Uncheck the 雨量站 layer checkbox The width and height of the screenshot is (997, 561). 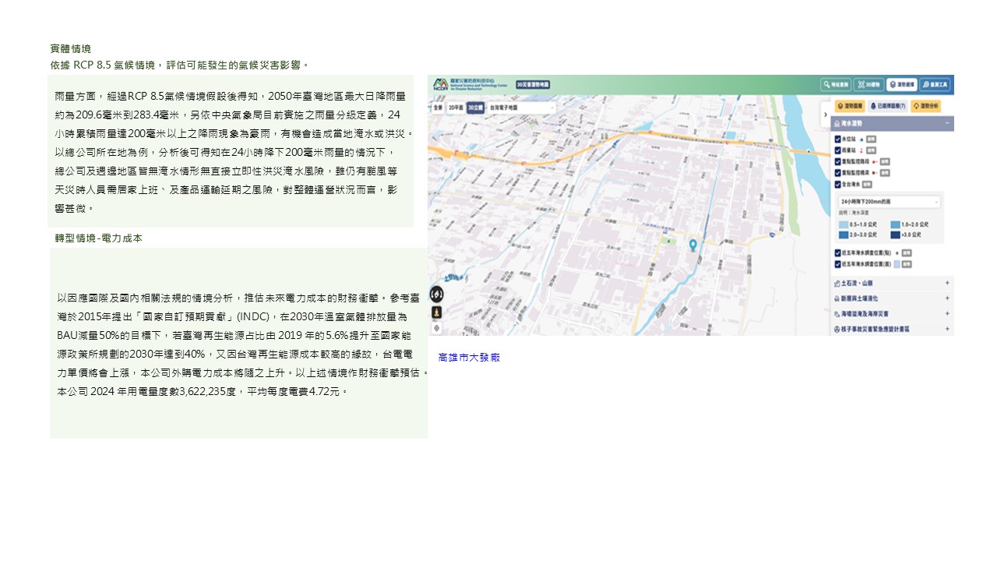click(x=838, y=150)
